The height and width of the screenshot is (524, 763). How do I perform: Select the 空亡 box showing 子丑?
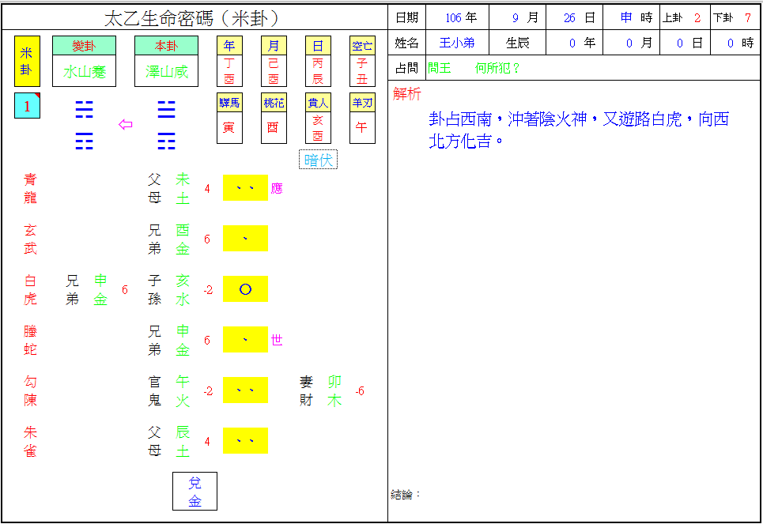[362, 62]
